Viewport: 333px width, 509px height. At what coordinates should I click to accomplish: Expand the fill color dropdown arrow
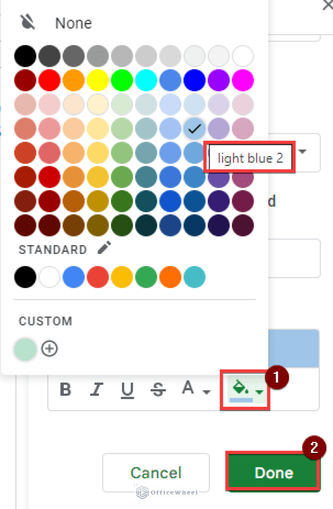[259, 392]
